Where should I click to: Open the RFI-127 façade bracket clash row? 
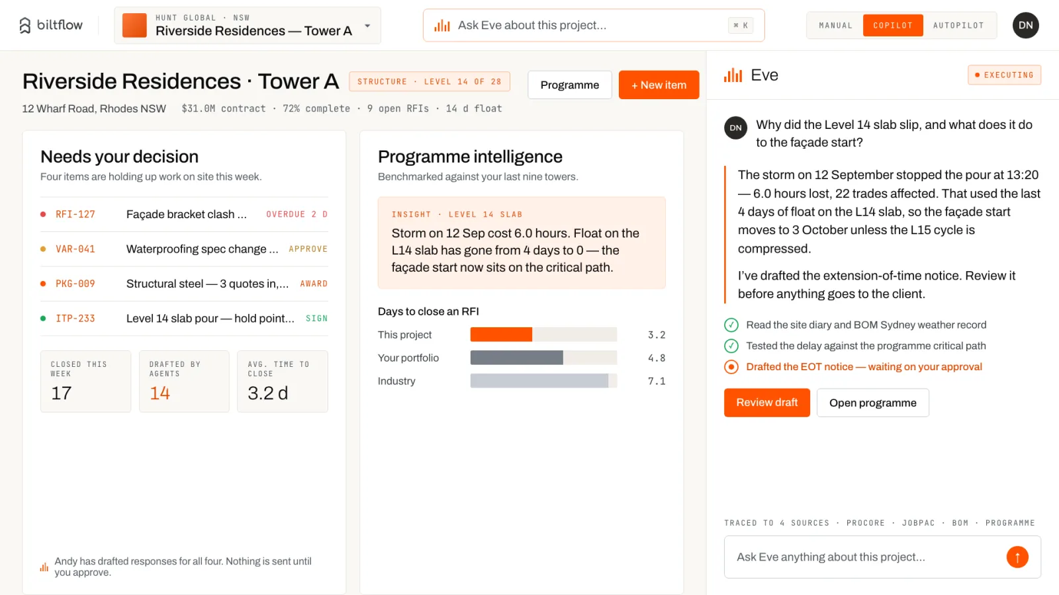184,214
